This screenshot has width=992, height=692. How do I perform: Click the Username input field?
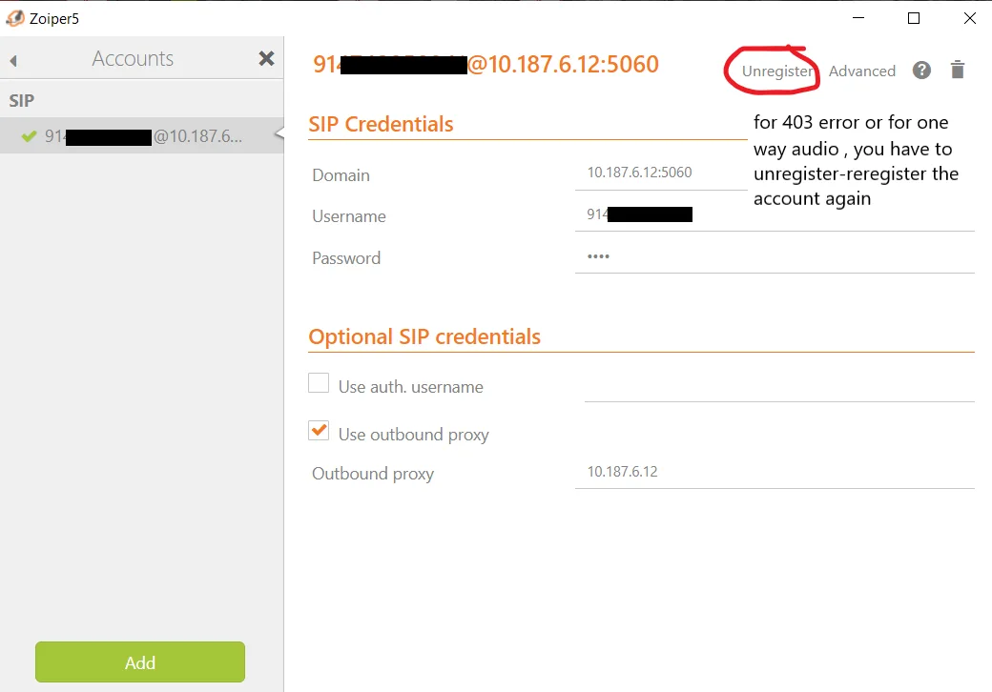(773, 215)
